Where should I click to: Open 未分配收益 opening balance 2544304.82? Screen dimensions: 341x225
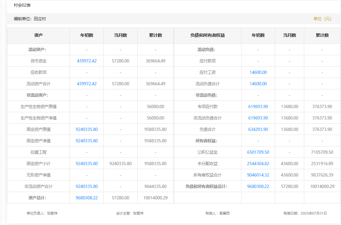point(258,164)
